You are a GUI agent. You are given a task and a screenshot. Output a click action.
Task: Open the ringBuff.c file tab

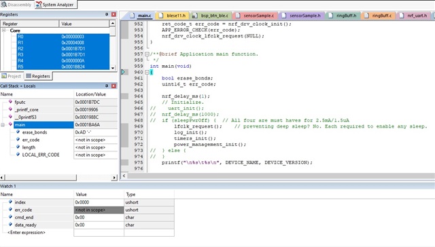tap(379, 16)
